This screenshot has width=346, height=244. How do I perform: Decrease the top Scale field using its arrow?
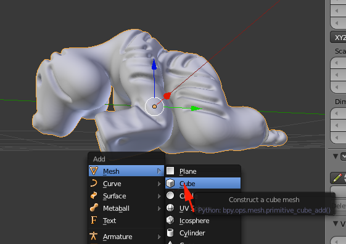pyautogui.click(x=336, y=63)
